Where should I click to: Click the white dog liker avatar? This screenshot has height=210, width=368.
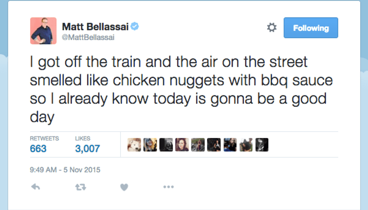134,145
